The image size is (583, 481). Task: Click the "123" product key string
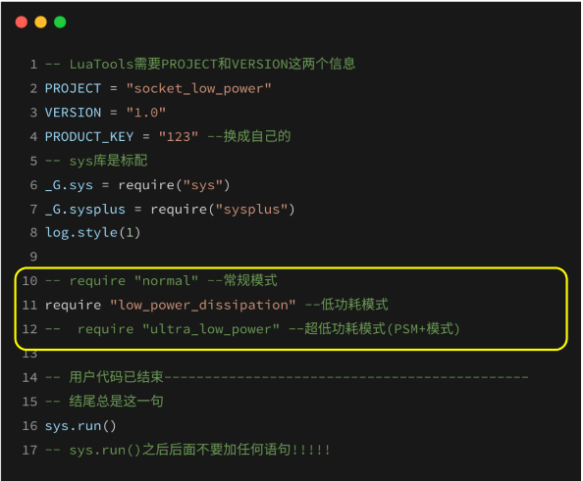click(x=179, y=136)
